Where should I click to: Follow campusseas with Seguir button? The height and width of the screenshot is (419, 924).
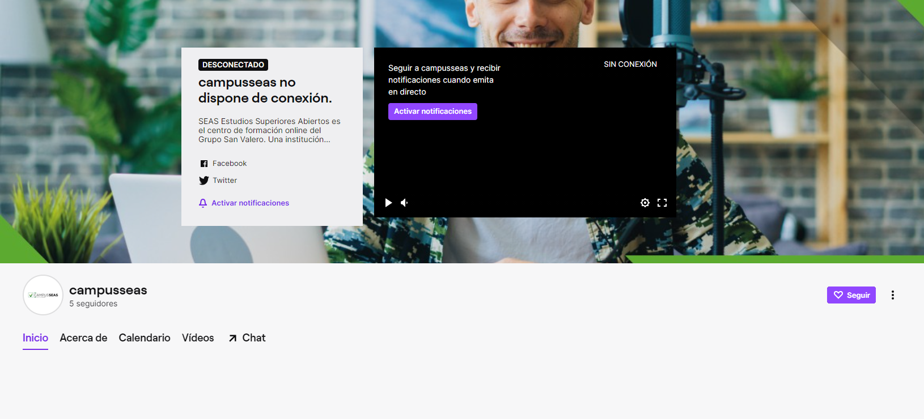tap(851, 295)
